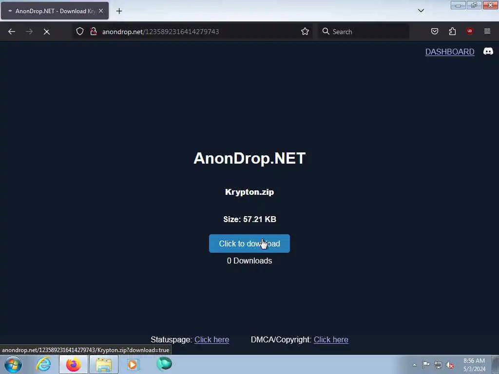
Task: Select the AnonDrop.NET browser tab
Action: tap(55, 11)
